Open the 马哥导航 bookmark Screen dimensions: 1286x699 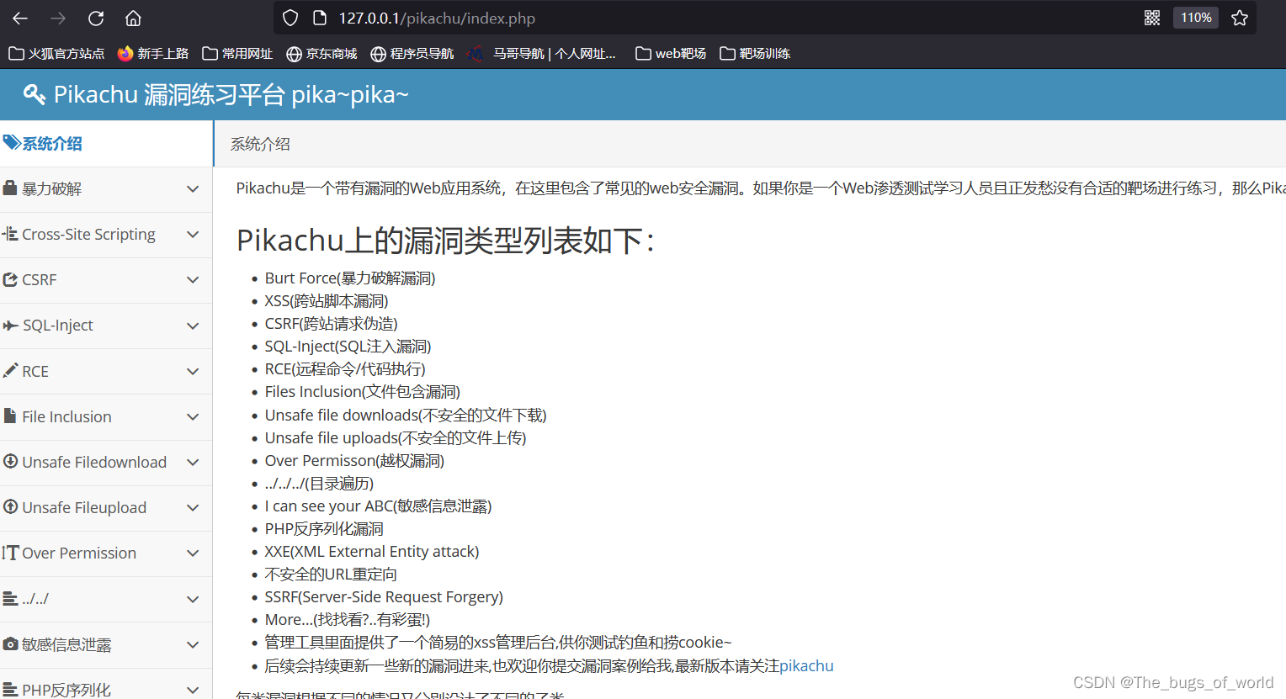(x=542, y=54)
